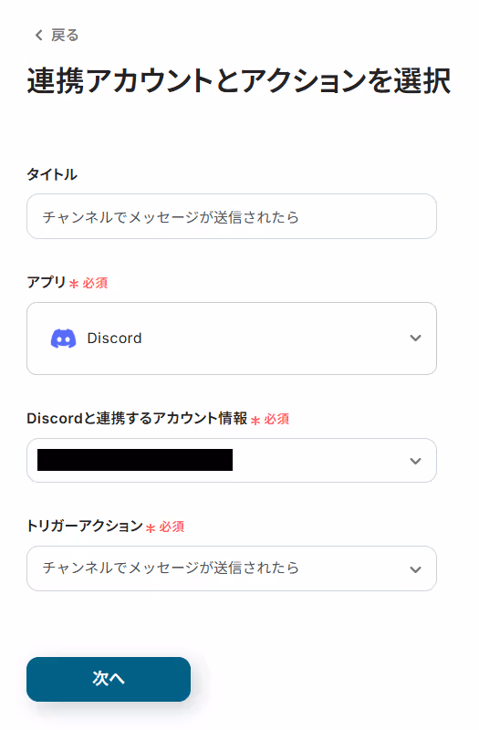Expand the トリガーアクション dropdown chevron

(x=415, y=568)
